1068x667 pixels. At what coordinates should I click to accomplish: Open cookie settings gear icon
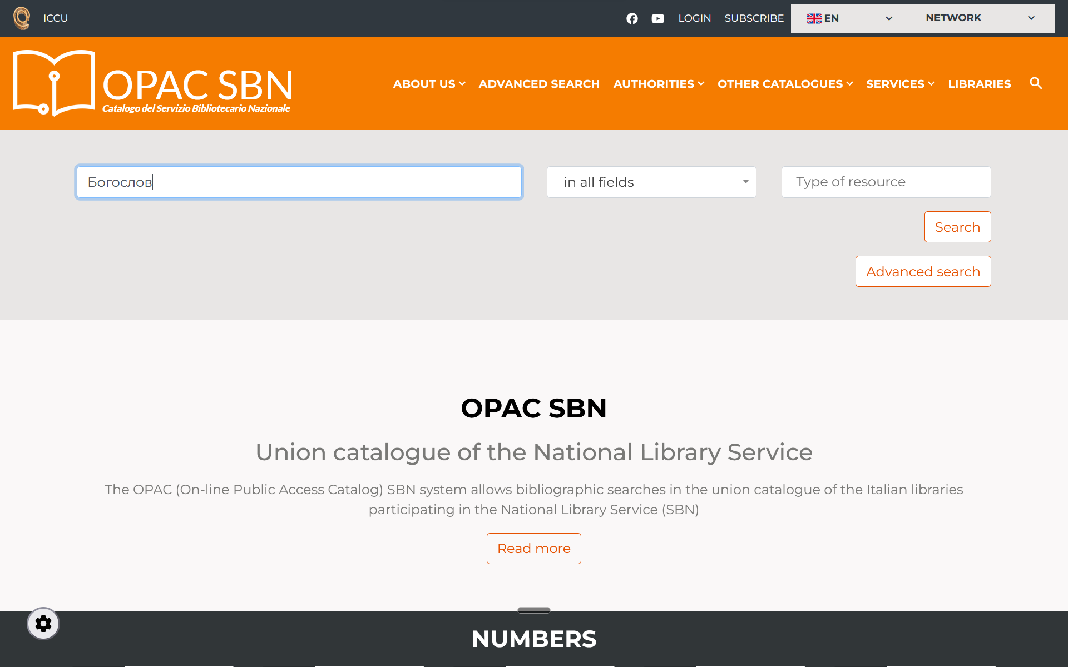tap(43, 624)
